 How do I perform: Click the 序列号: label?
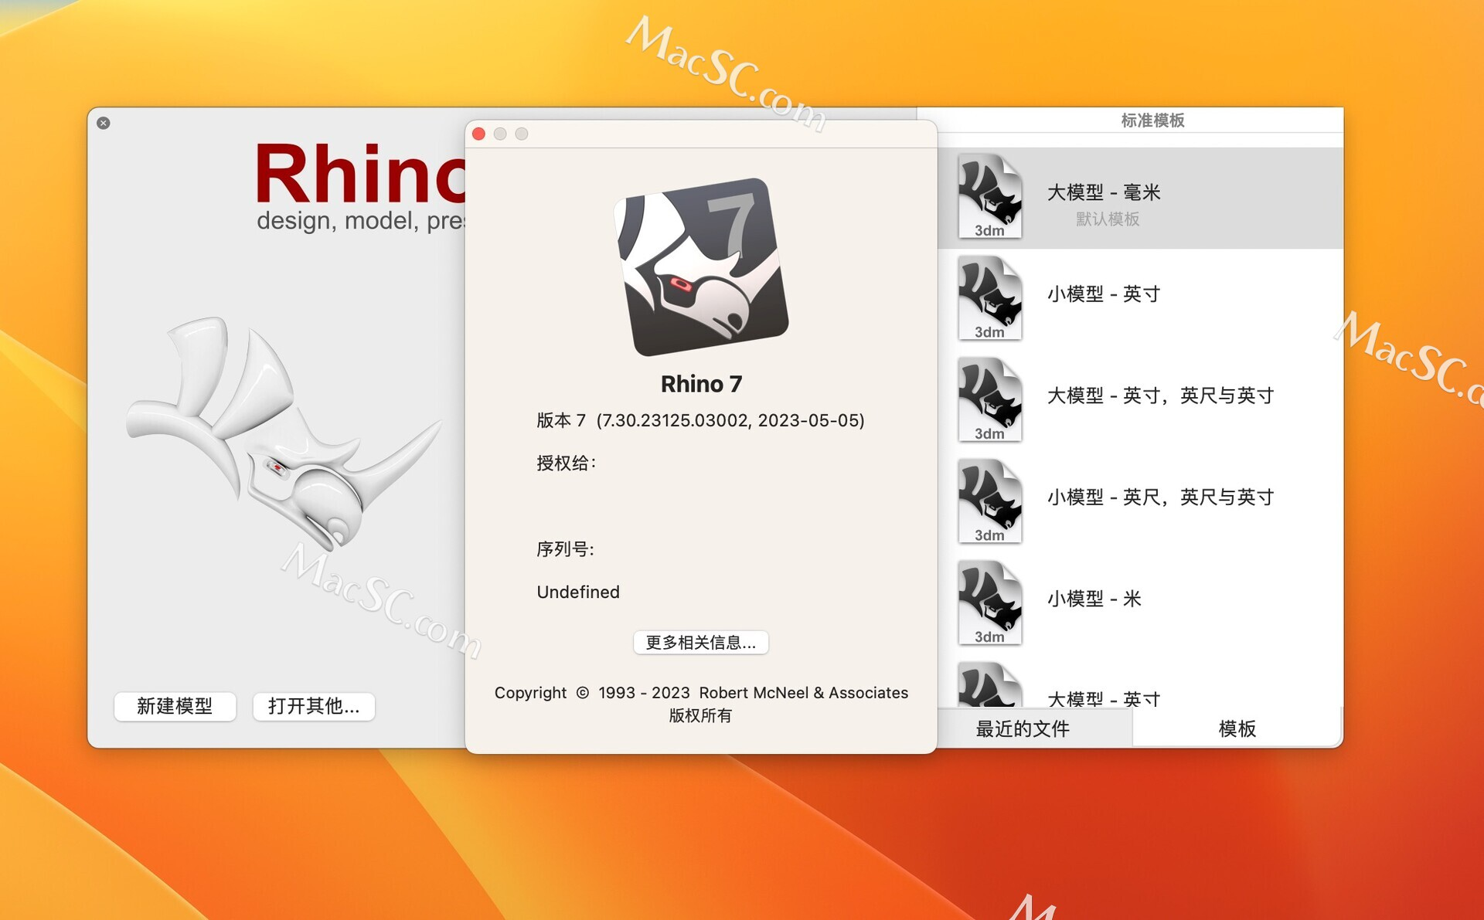pos(566,549)
